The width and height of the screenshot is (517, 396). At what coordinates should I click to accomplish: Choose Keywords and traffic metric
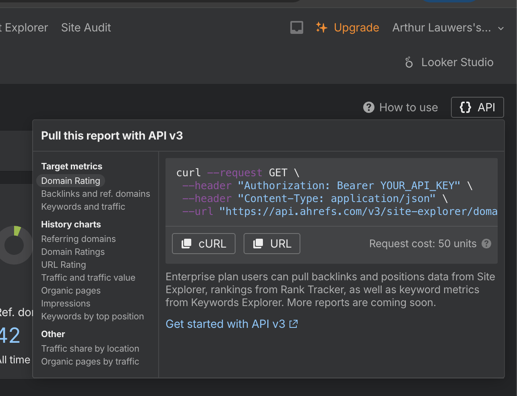83,206
